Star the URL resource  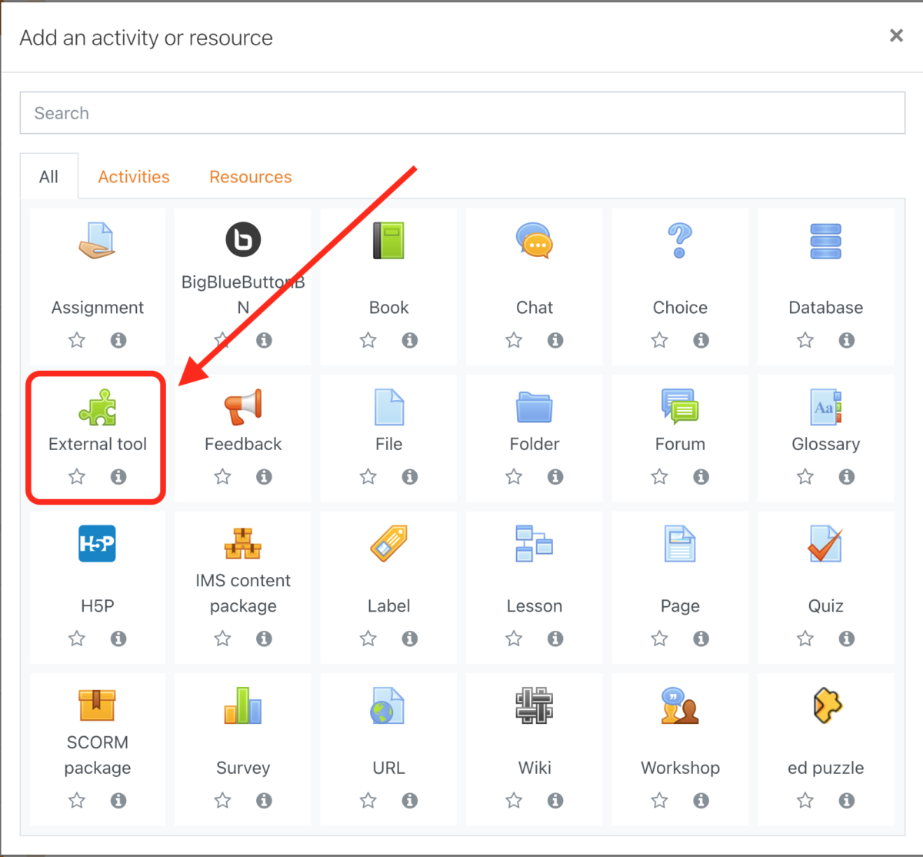point(368,800)
